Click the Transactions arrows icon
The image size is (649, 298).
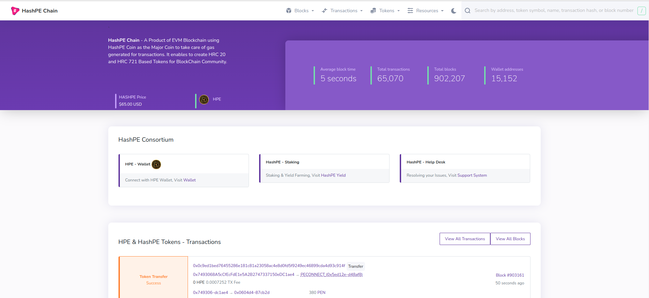[x=324, y=11]
